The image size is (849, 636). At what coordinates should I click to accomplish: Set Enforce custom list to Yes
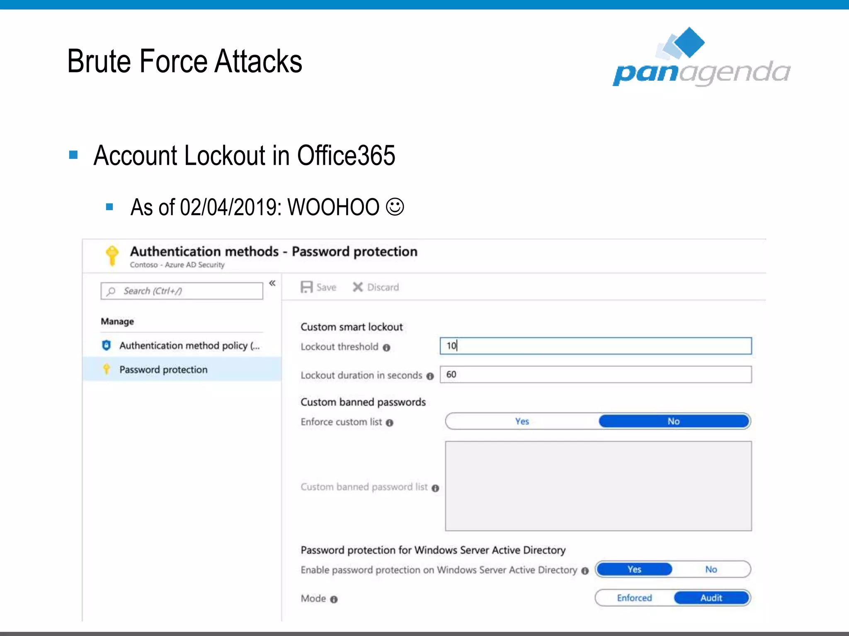click(522, 421)
